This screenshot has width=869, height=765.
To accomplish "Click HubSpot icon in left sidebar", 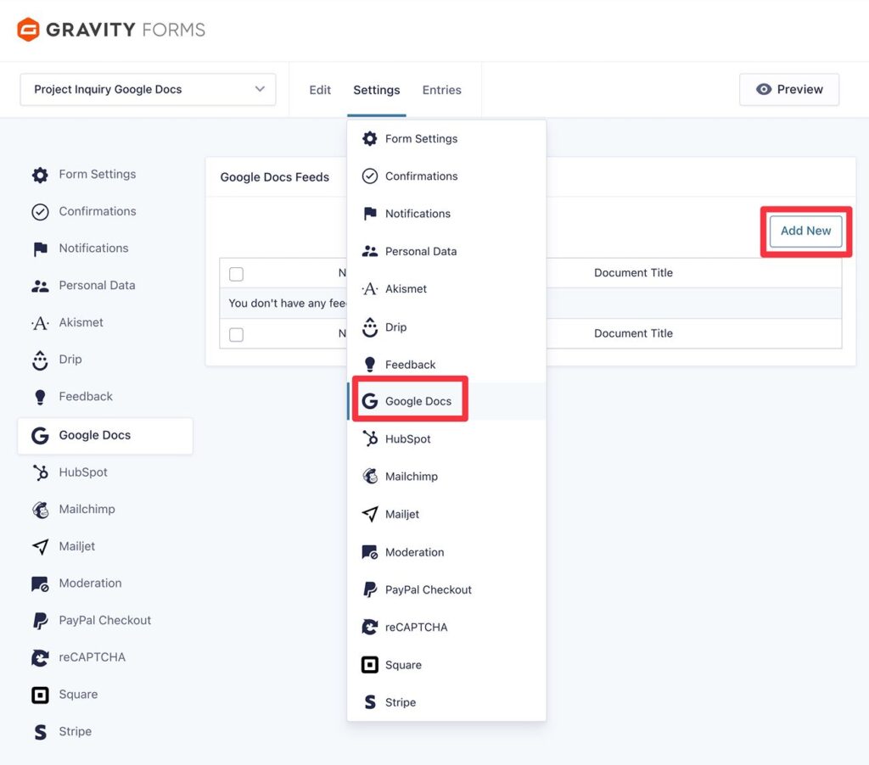I will (40, 472).
